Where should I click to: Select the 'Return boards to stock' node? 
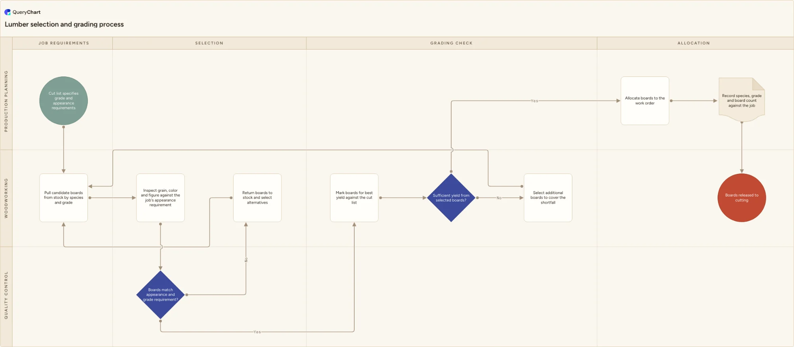click(257, 198)
